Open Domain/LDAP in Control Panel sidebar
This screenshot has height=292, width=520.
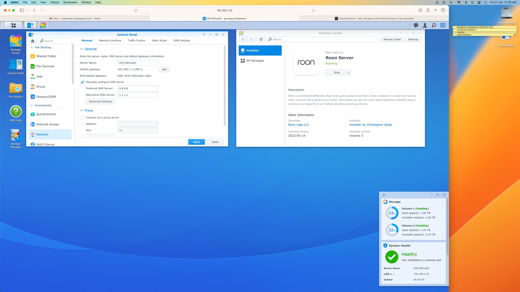click(x=50, y=97)
